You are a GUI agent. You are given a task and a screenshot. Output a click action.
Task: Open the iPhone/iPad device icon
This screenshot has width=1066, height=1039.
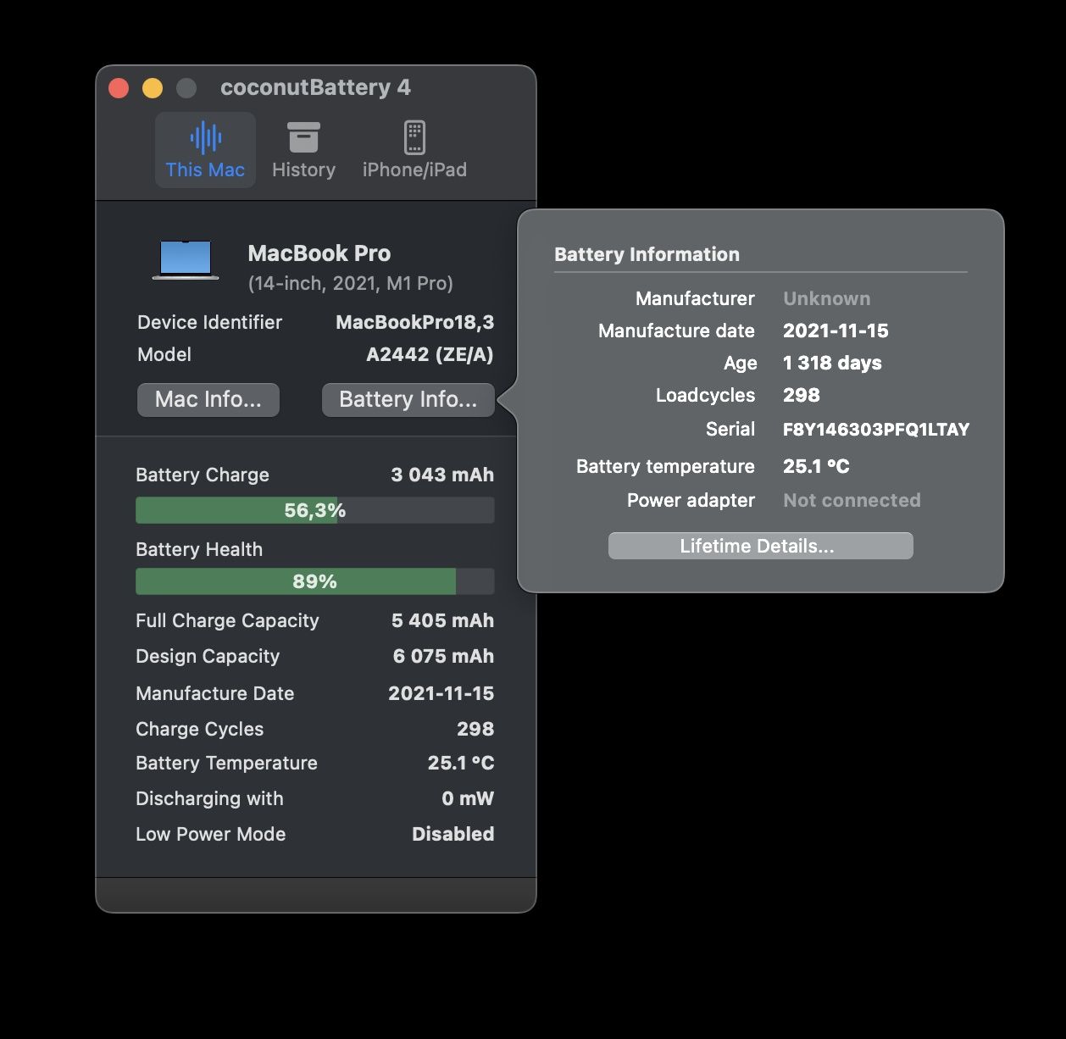click(x=414, y=137)
